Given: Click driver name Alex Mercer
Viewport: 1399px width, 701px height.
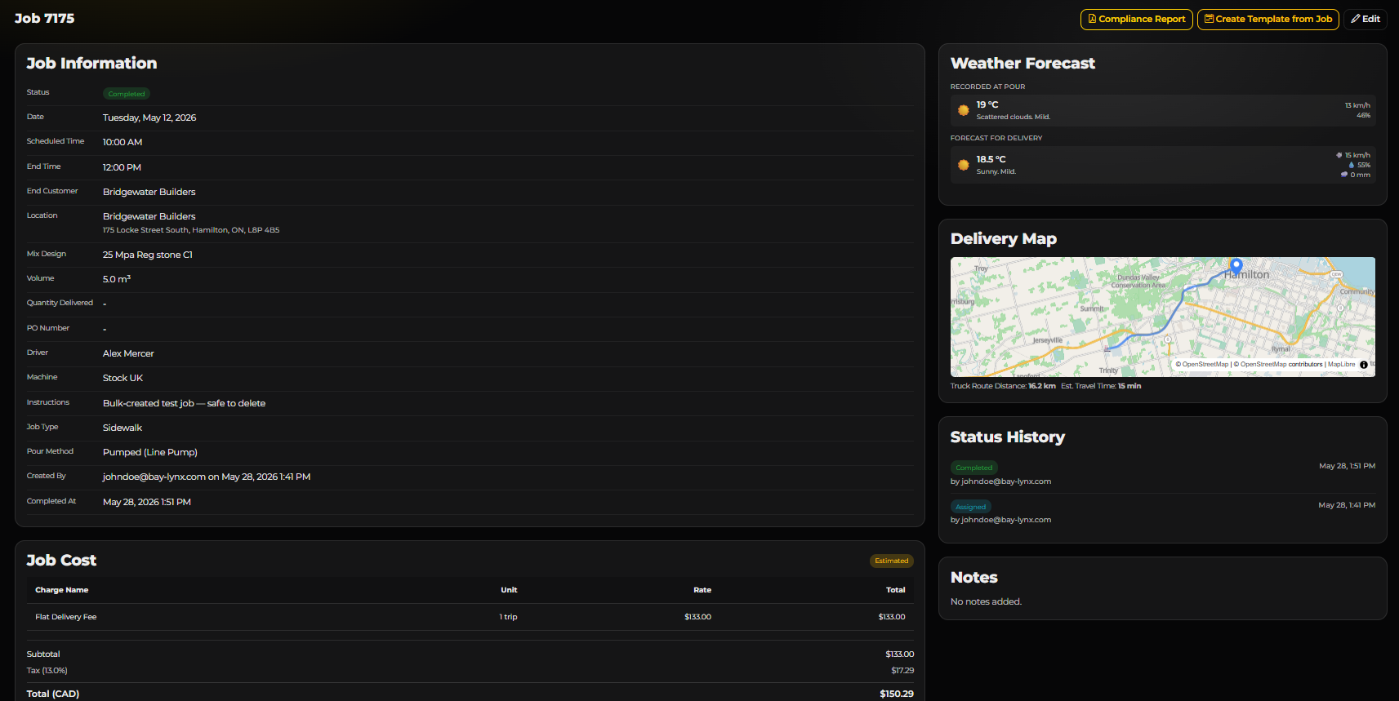Looking at the screenshot, I should click(x=128, y=353).
